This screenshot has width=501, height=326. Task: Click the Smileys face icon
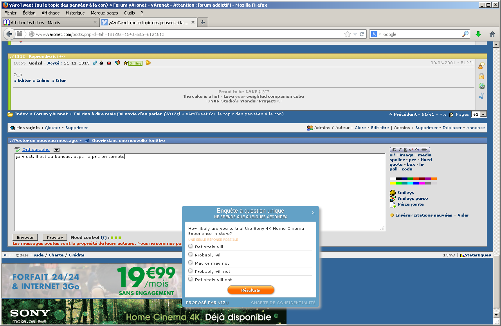pos(393,193)
